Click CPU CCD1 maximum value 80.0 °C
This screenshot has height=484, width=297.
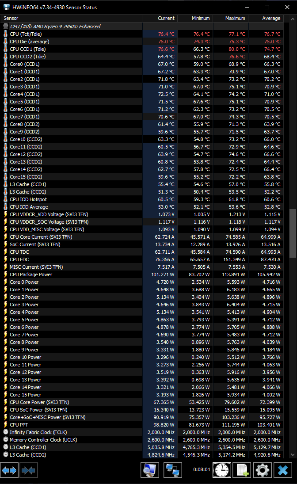pyautogui.click(x=237, y=49)
